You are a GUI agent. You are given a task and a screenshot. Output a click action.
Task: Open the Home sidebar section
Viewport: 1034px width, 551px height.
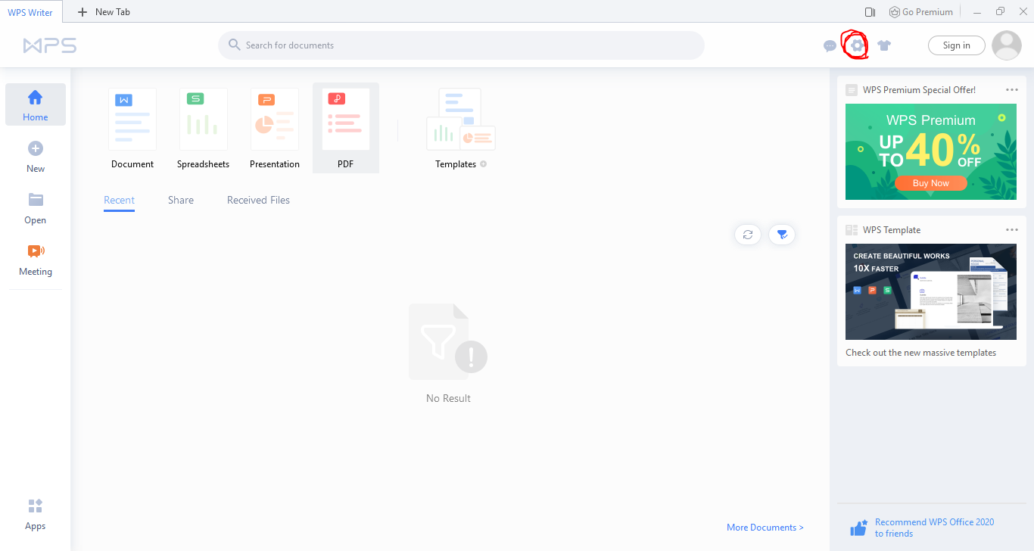[x=36, y=104]
